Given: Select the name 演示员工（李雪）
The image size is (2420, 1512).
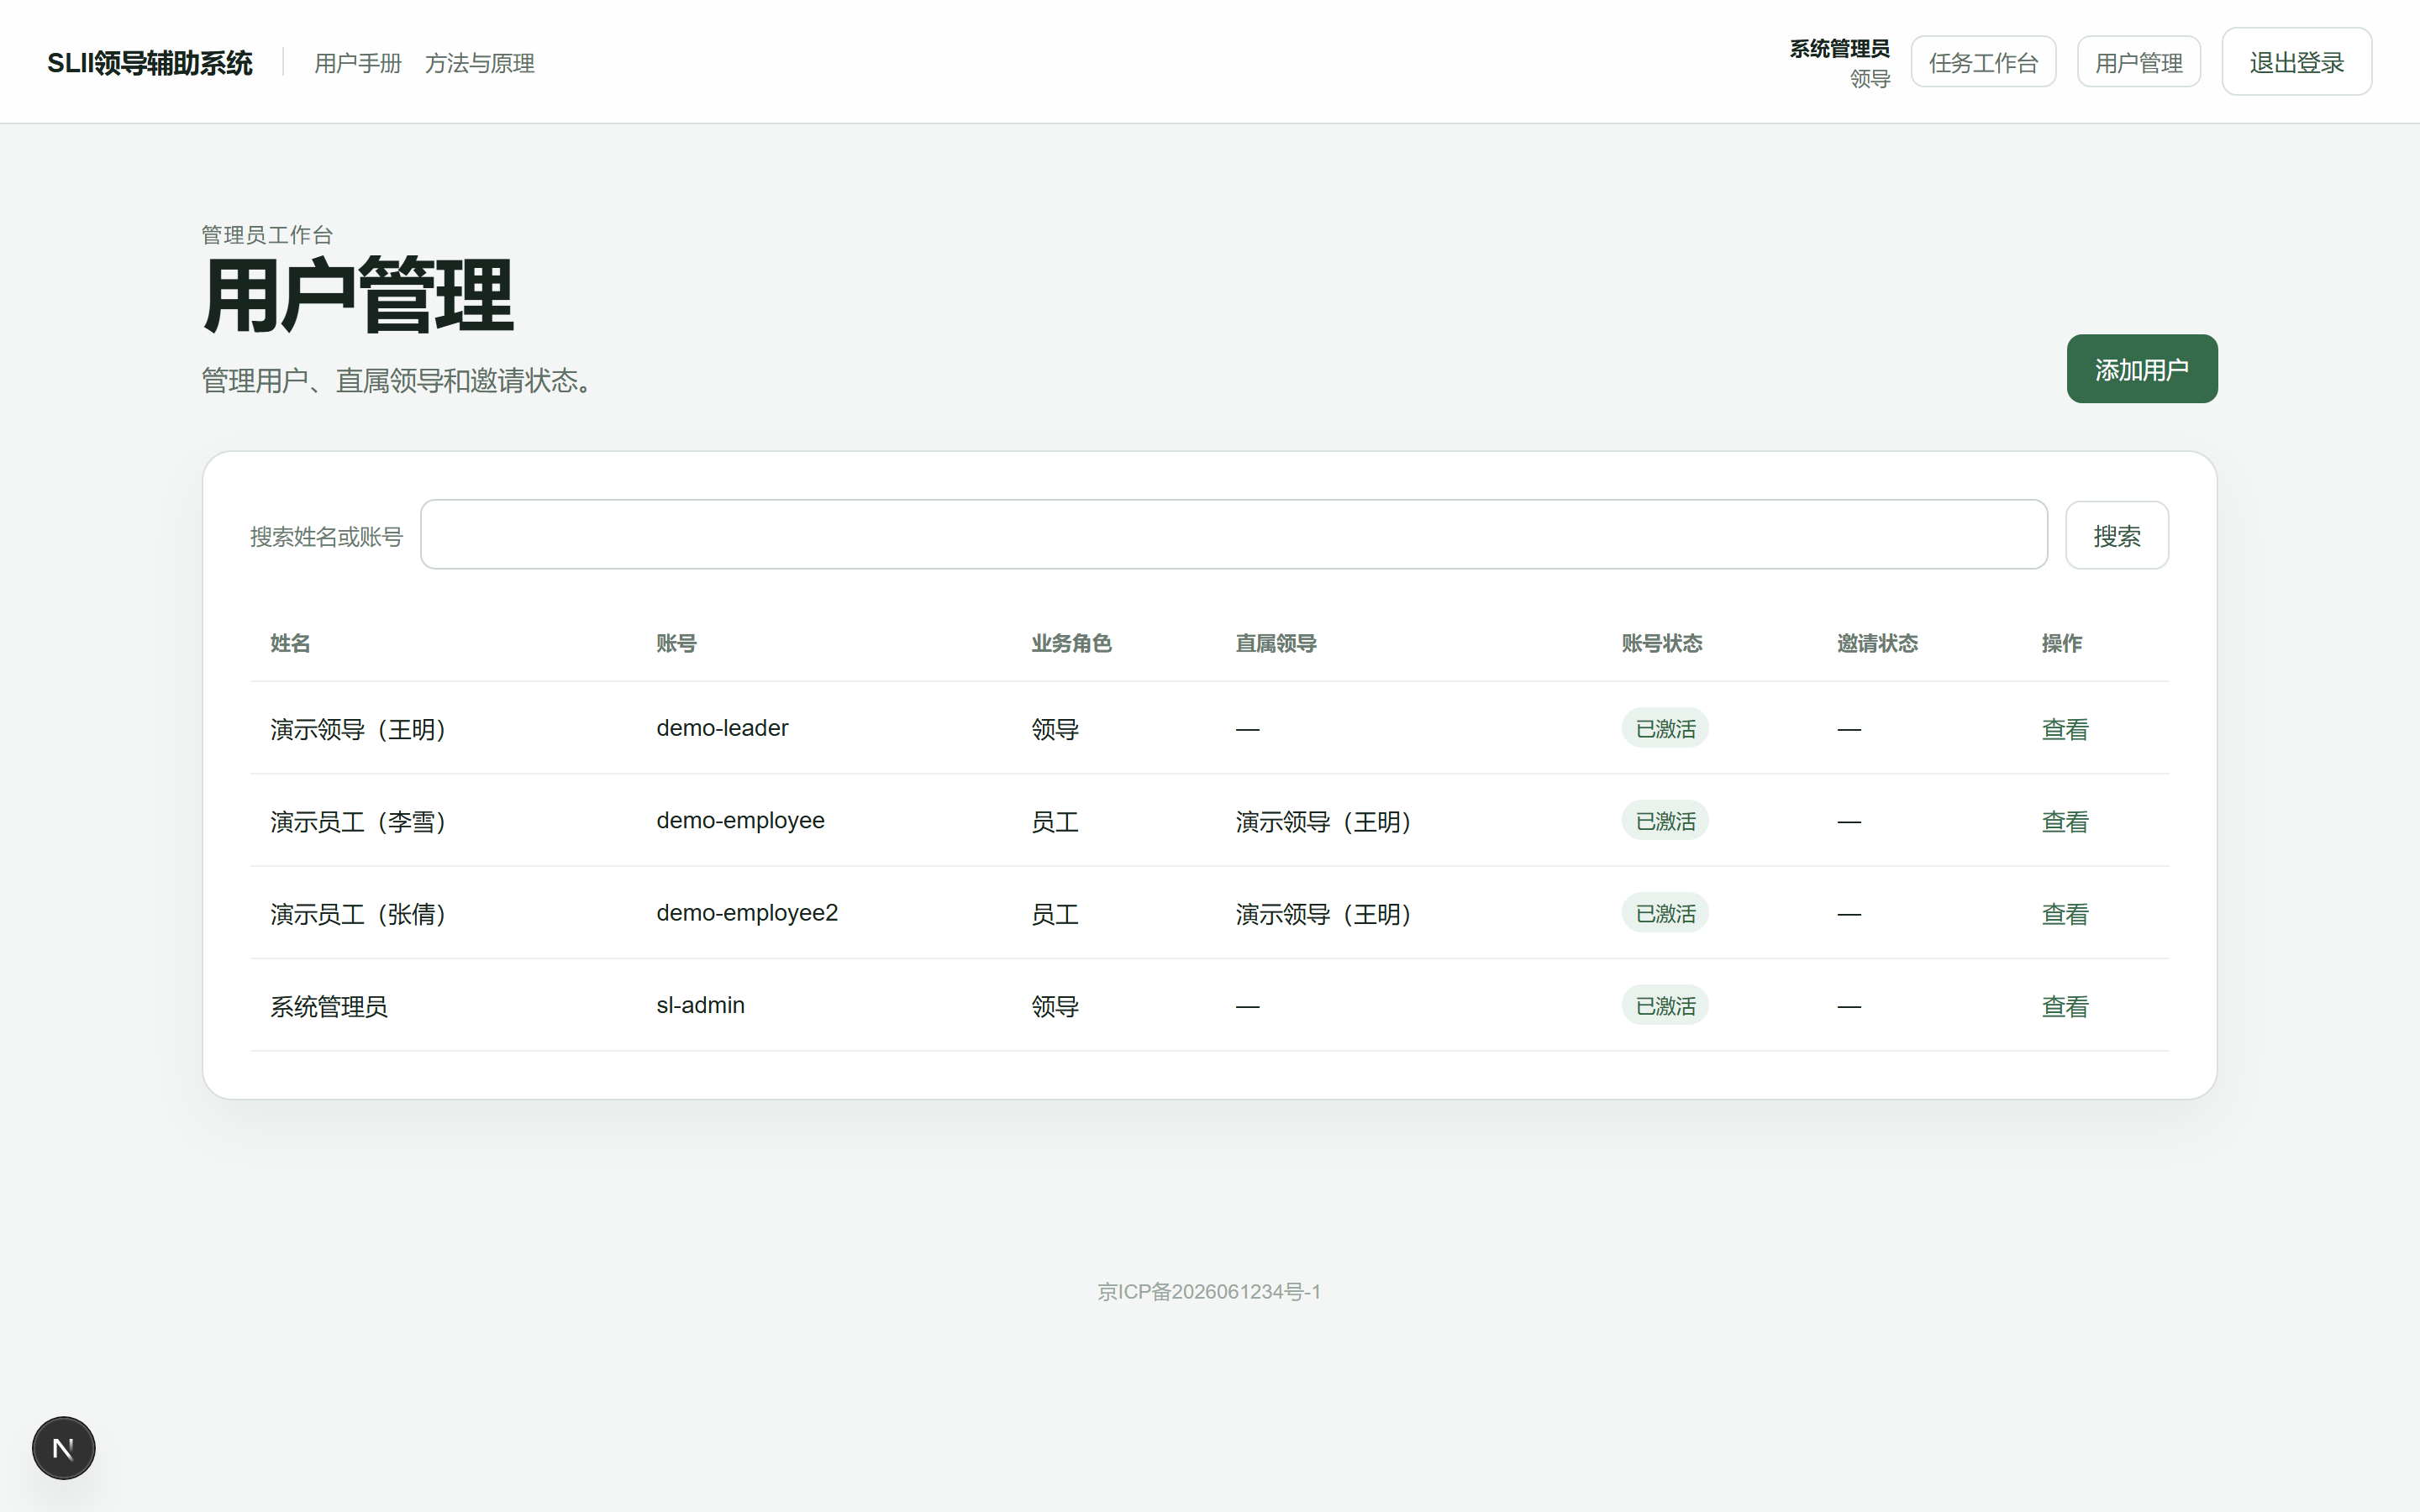Looking at the screenshot, I should tap(358, 821).
